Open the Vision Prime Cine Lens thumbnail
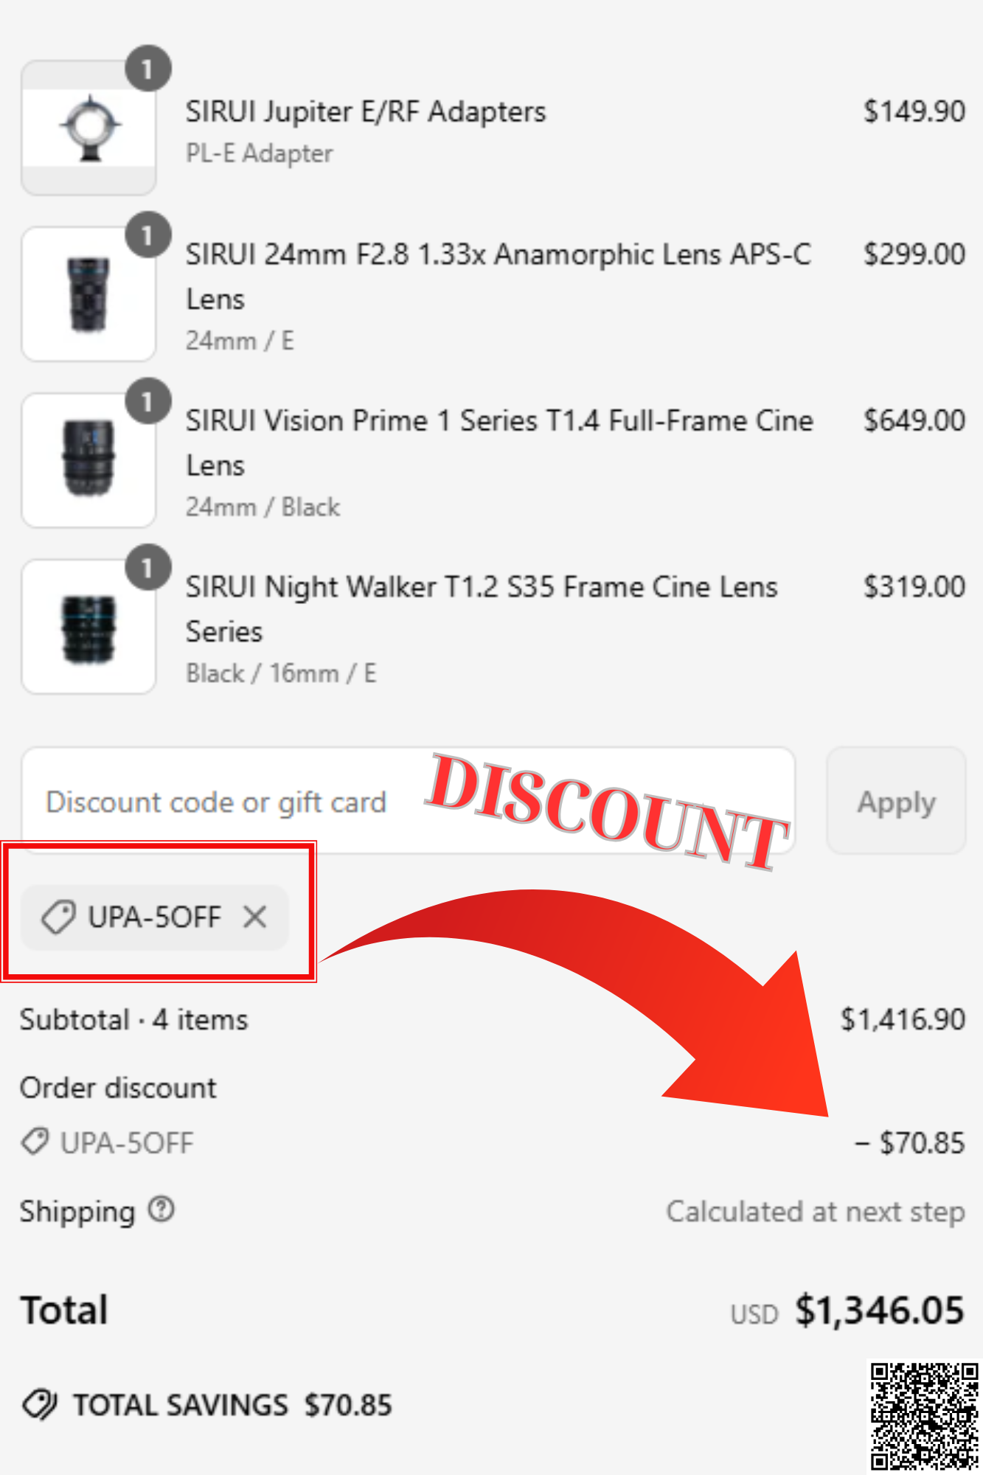The image size is (983, 1475). [x=88, y=460]
